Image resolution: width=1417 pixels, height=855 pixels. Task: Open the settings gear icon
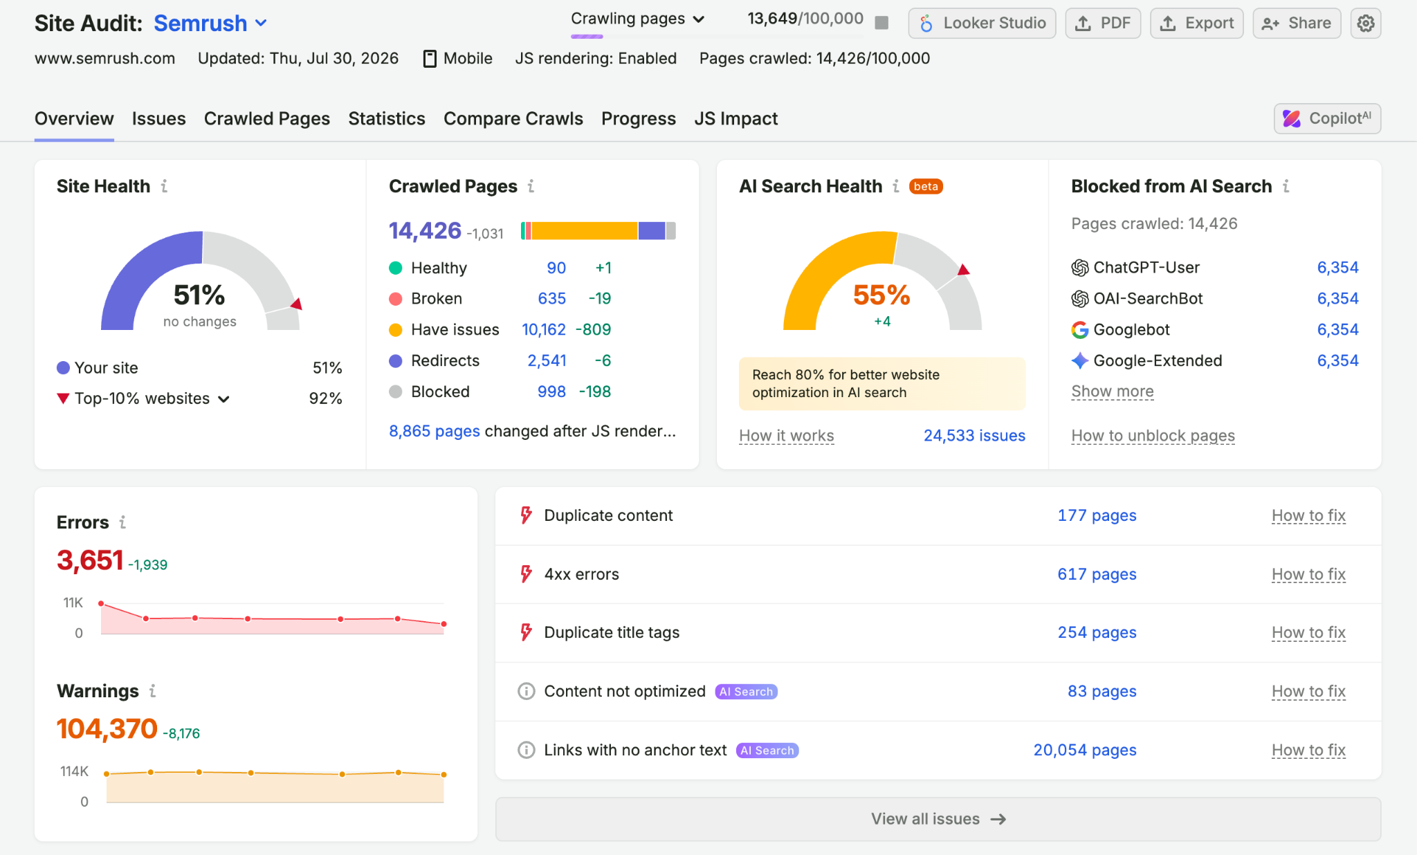pos(1365,24)
